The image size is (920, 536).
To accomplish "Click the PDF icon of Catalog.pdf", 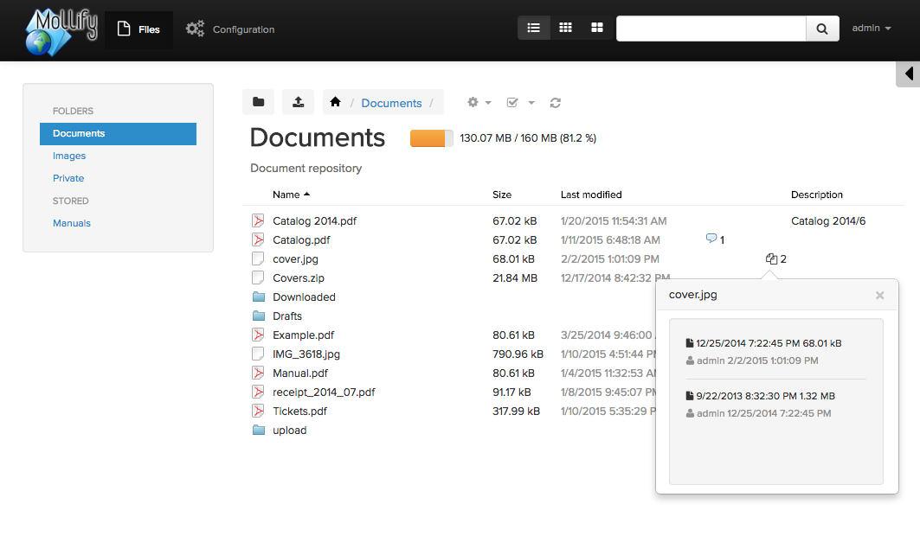I will click(258, 239).
